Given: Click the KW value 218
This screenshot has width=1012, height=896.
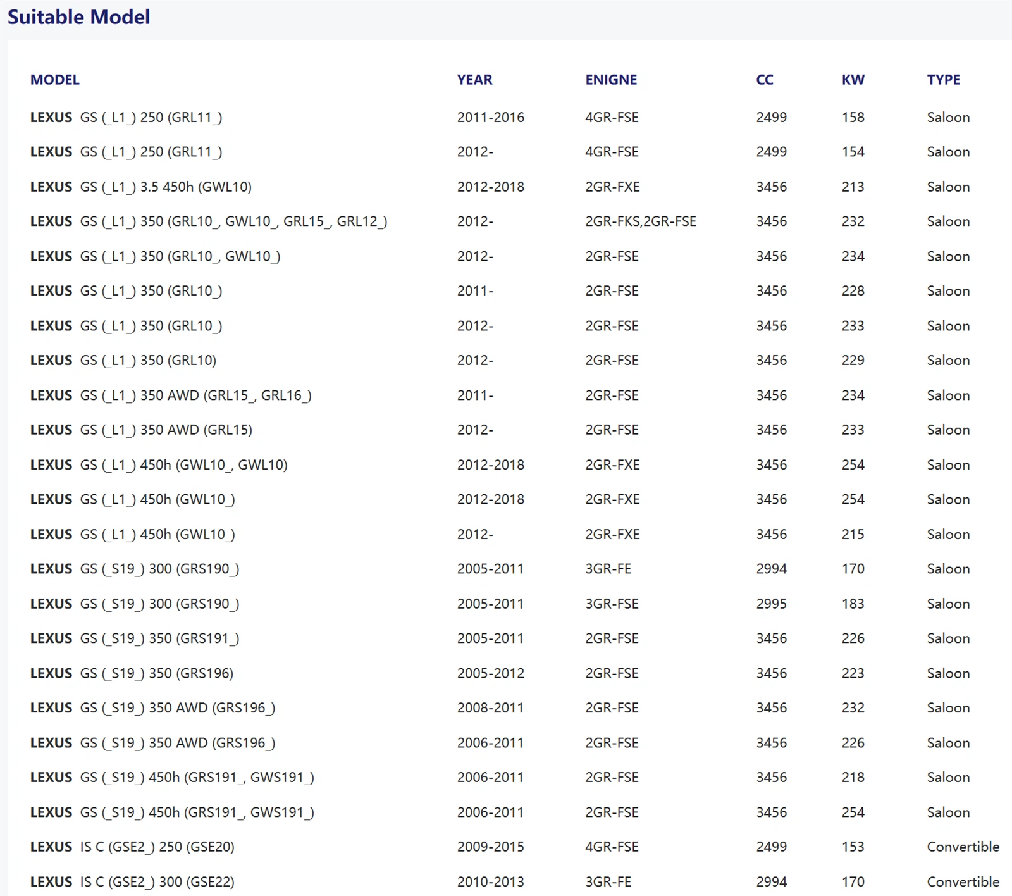Looking at the screenshot, I should coord(853,777).
